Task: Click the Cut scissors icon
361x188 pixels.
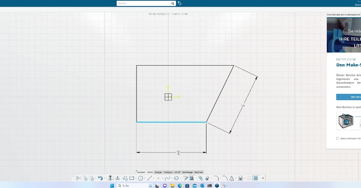Action: coord(78,178)
